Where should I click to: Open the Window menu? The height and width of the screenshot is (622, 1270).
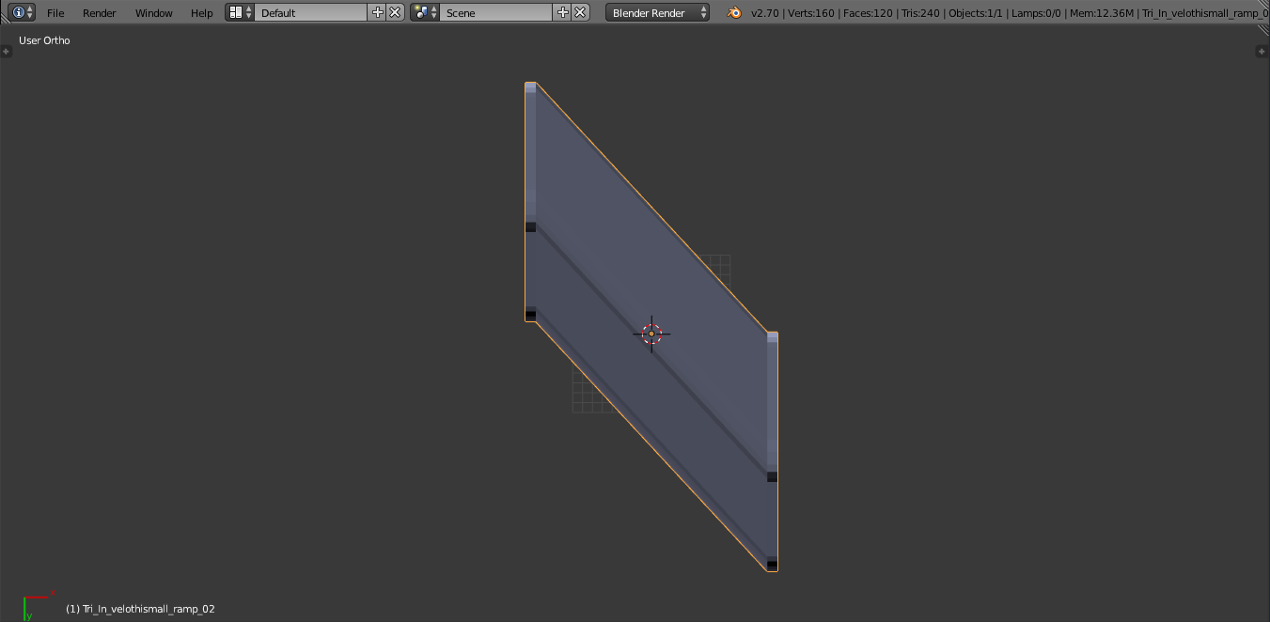click(153, 13)
